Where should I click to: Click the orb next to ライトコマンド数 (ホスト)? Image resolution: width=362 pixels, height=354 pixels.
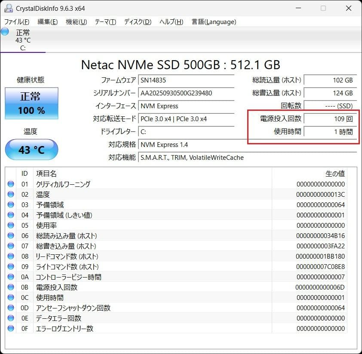[x=11, y=266]
